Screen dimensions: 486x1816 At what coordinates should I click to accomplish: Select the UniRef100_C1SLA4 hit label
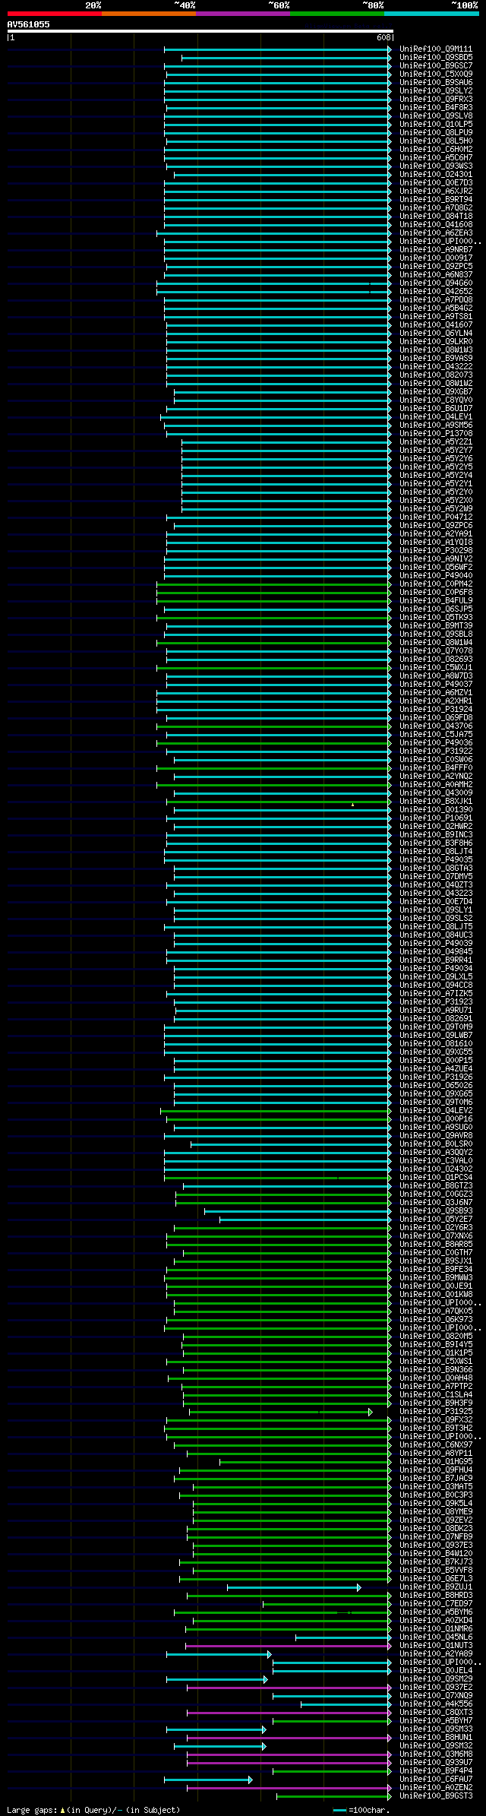click(436, 1394)
